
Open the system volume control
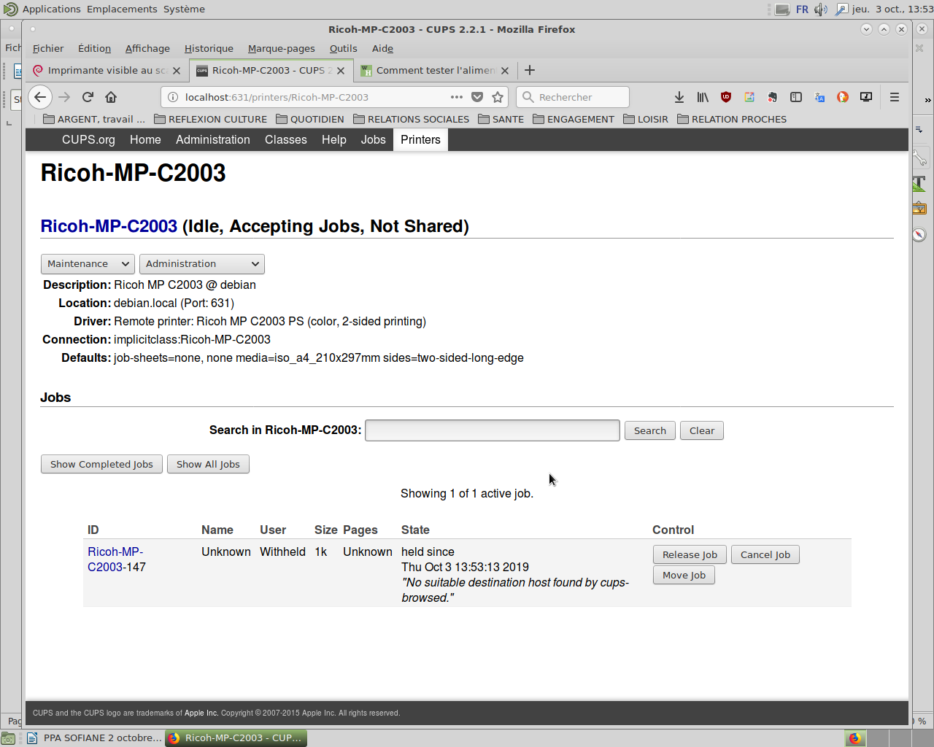pyautogui.click(x=821, y=9)
